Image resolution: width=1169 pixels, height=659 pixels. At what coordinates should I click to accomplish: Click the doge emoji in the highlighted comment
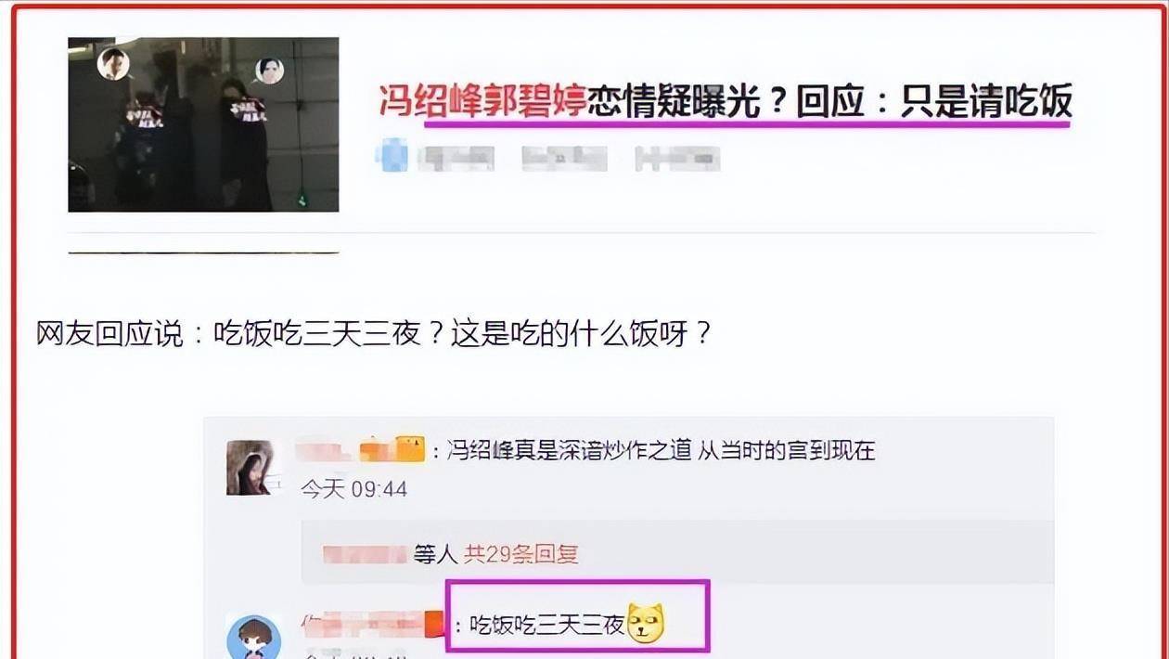[648, 622]
